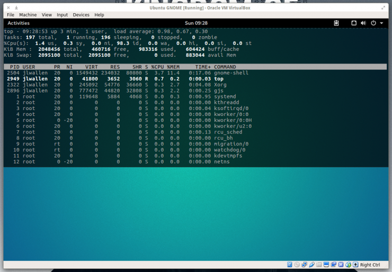This screenshot has height=272, width=392.
Task: Click the USB devices status icon
Action: 312,265
